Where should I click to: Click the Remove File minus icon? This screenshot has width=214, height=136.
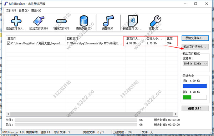click(x=61, y=21)
